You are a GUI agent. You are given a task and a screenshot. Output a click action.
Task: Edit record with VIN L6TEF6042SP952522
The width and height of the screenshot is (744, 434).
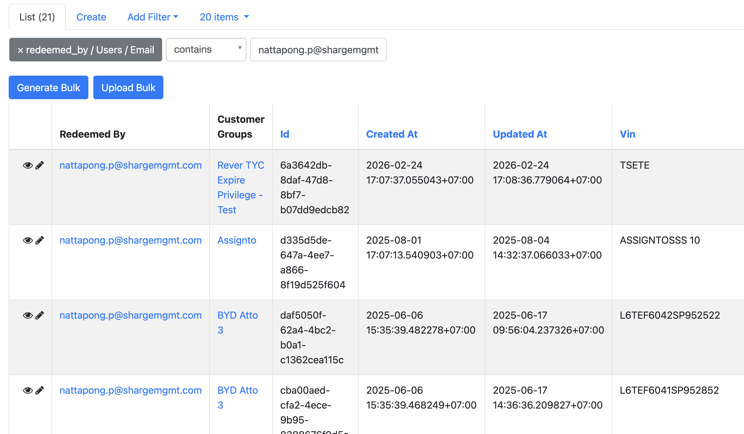40,316
